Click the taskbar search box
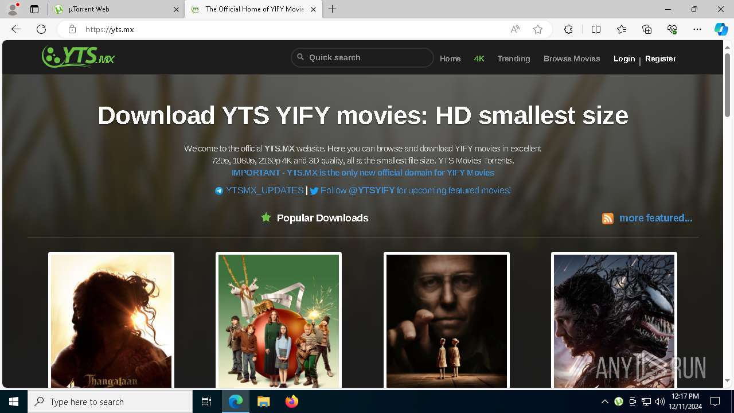734x413 pixels. click(110, 402)
